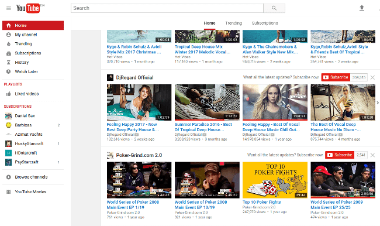Open 'Top 10 Poker Fights' title link
This screenshot has height=226, width=380.
click(262, 202)
